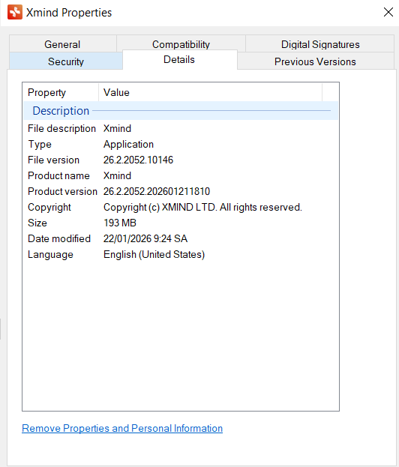Select the File version label

click(x=54, y=160)
